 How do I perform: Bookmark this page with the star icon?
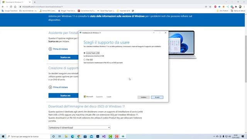coord(210,7)
